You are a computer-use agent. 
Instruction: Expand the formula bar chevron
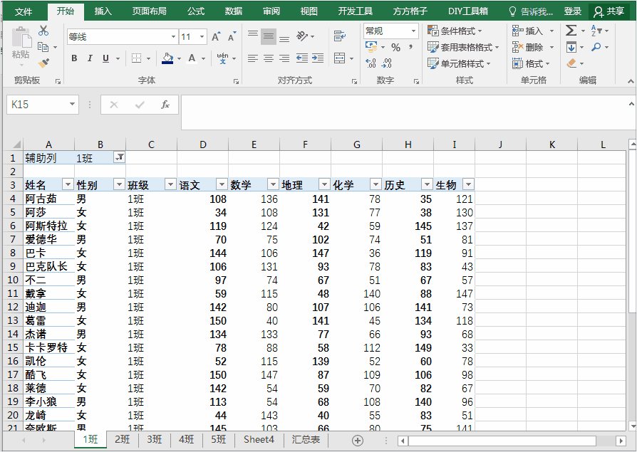(631, 104)
